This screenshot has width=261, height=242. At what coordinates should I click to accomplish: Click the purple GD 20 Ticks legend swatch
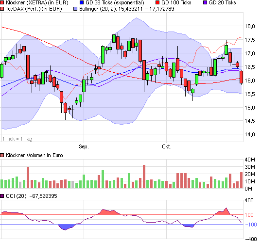[205, 2]
